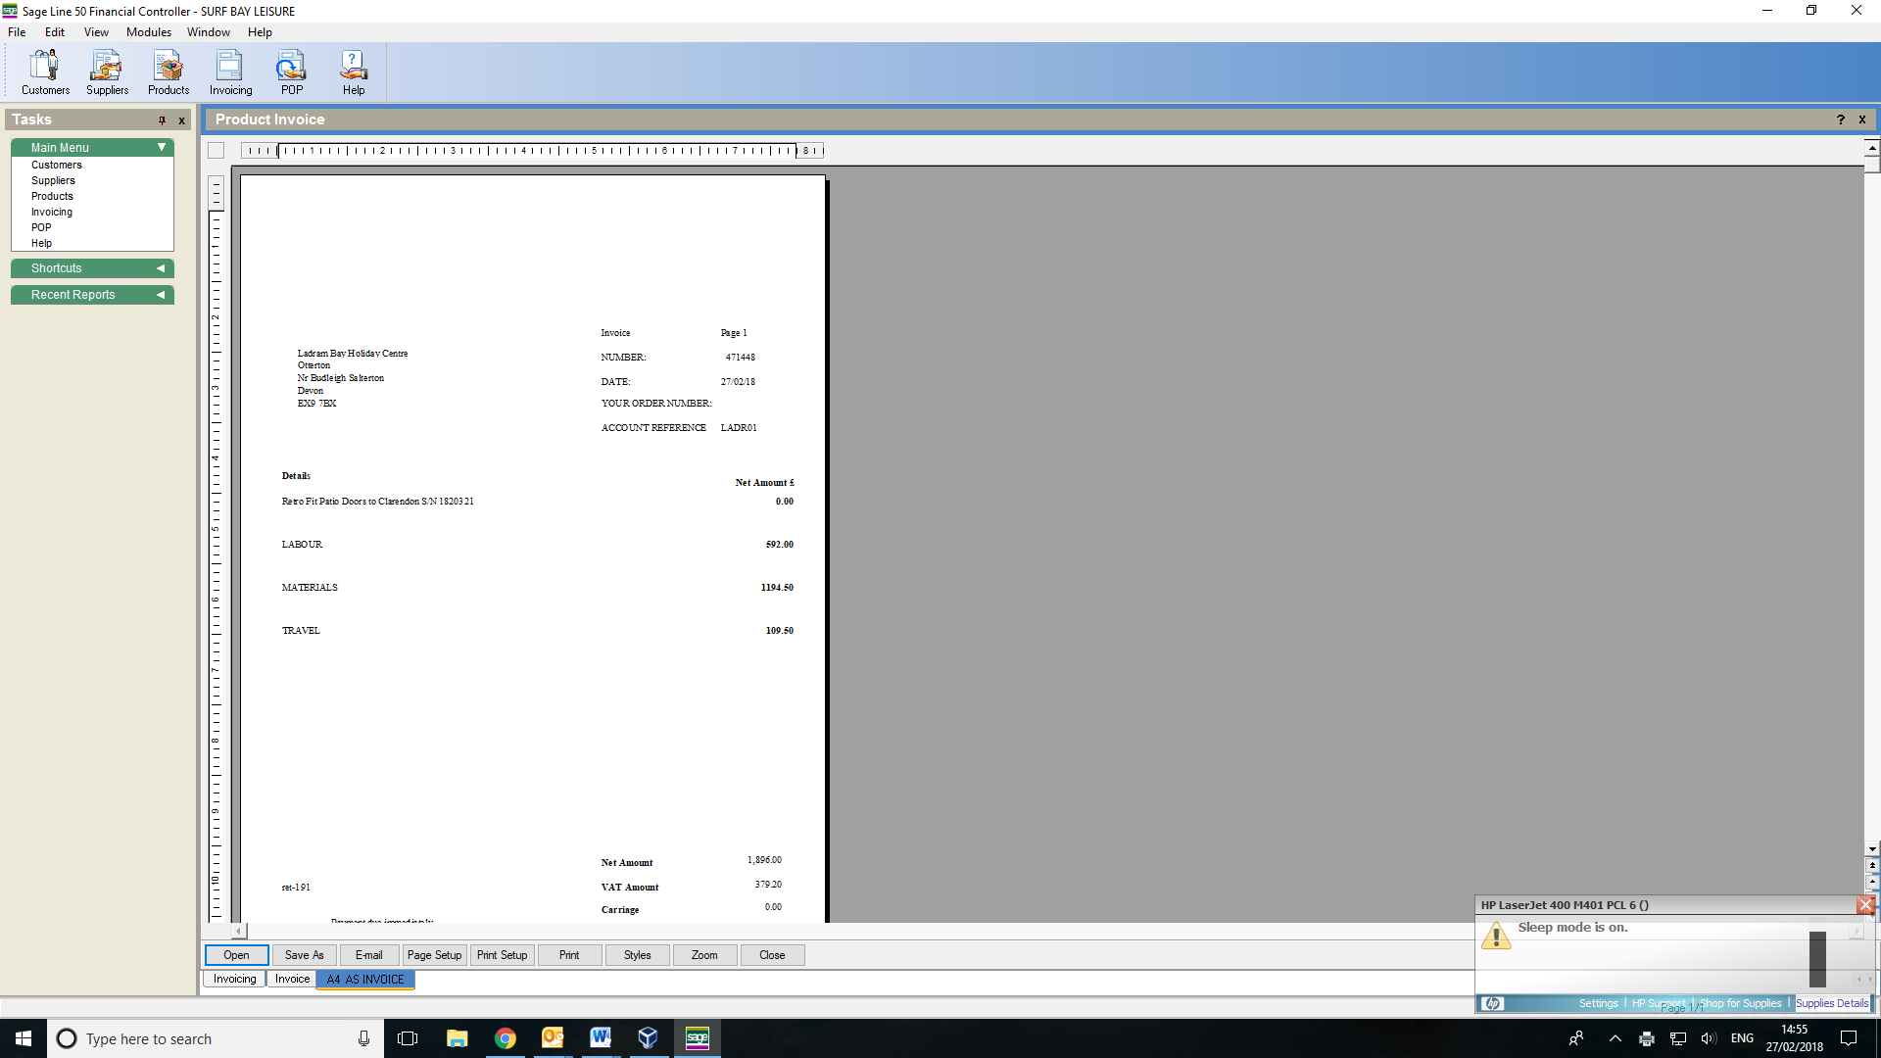This screenshot has width=1881, height=1058.
Task: Pin the Tasks panel
Action: 162,120
